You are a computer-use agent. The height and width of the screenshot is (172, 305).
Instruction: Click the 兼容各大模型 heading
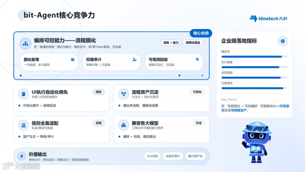[145, 123]
